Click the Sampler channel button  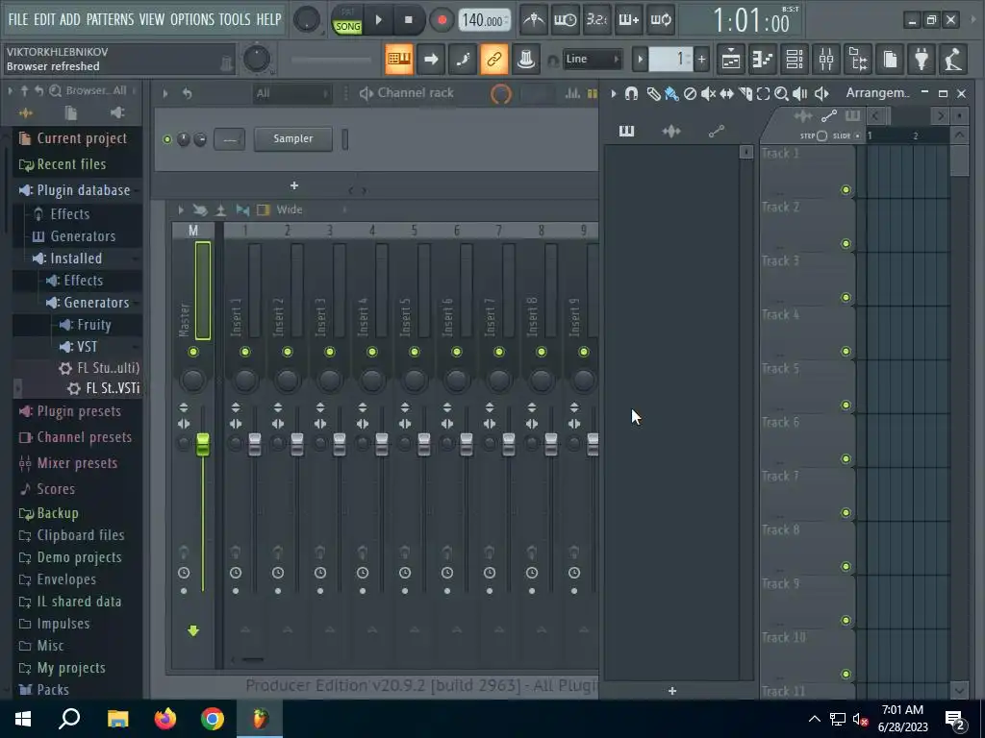(293, 138)
